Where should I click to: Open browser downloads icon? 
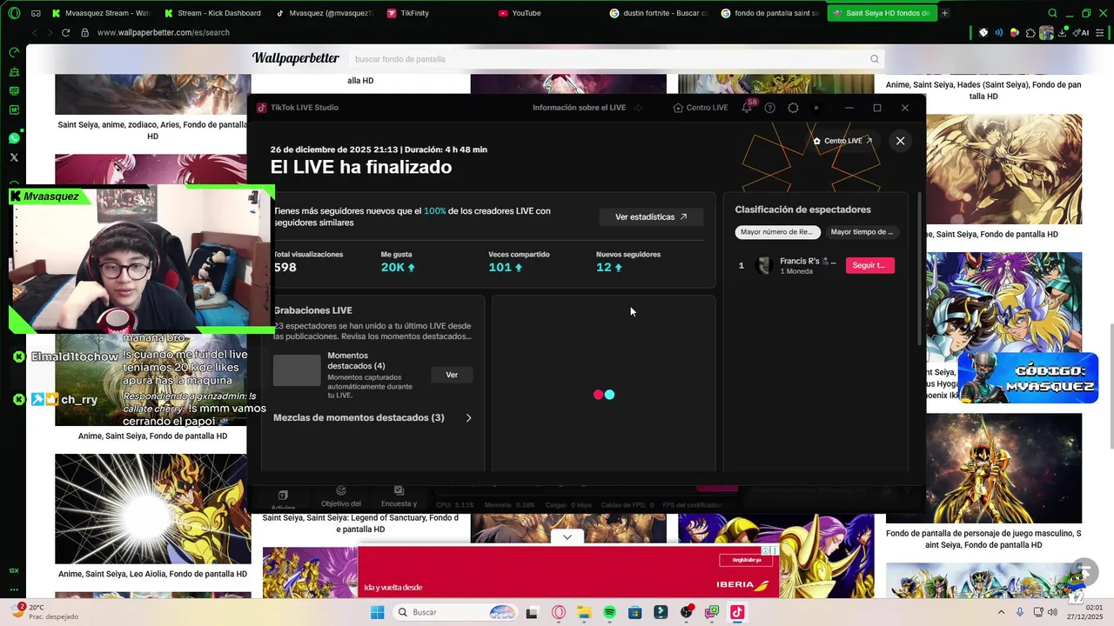[1064, 32]
